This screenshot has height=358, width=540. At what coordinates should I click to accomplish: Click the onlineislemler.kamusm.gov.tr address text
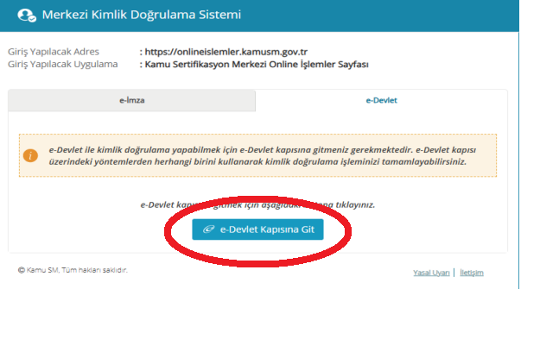pos(226,52)
